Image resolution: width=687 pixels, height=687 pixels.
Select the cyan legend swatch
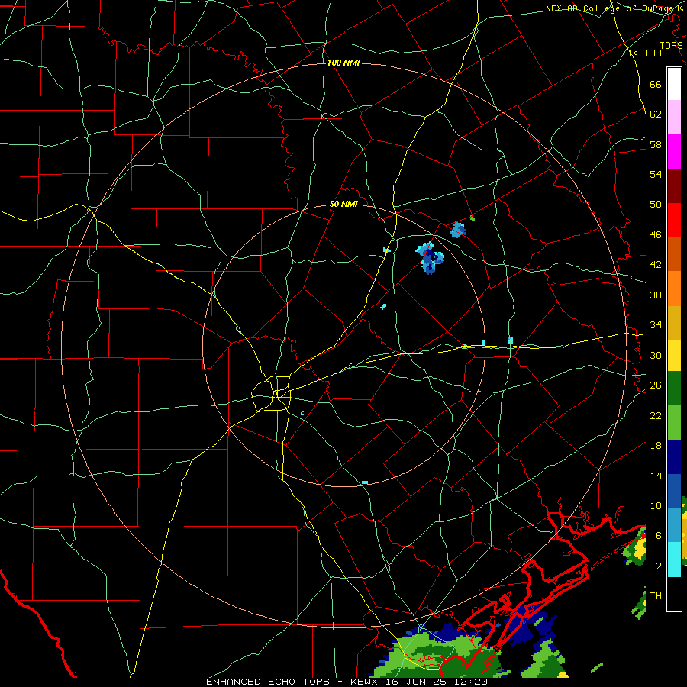(674, 560)
